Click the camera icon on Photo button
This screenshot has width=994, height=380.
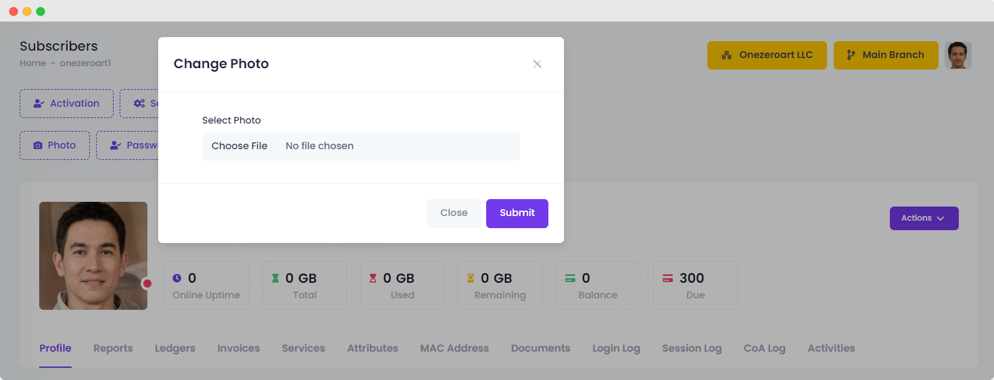[38, 146]
